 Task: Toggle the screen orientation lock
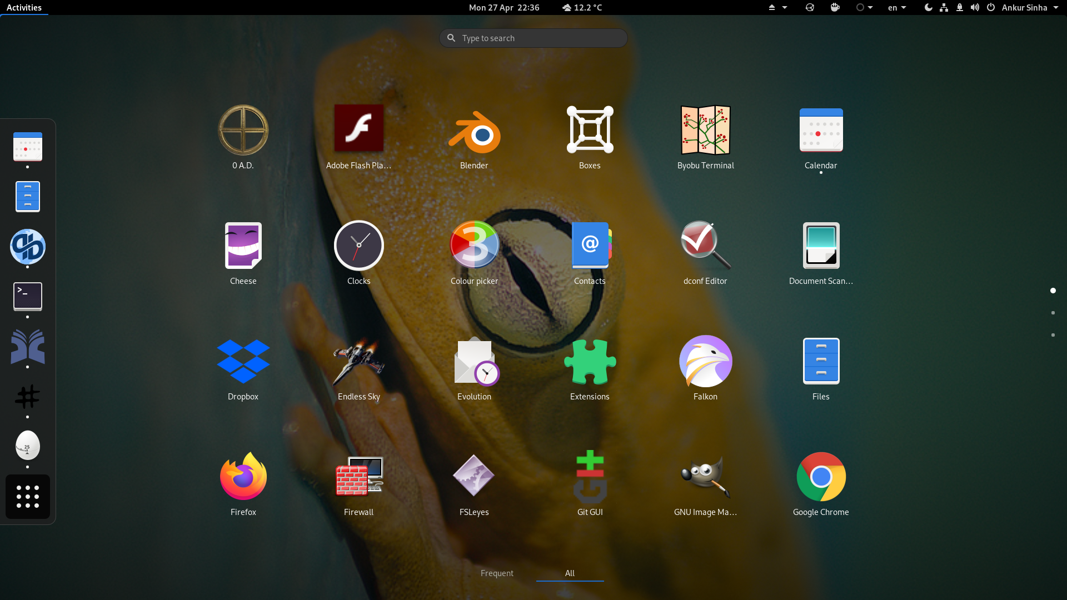coord(959,7)
